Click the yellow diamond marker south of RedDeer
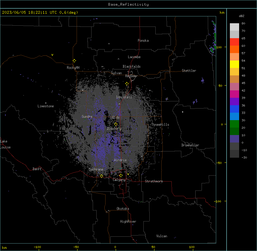Image resolution: width=257 pixels, height=251 pixels. click(127, 84)
